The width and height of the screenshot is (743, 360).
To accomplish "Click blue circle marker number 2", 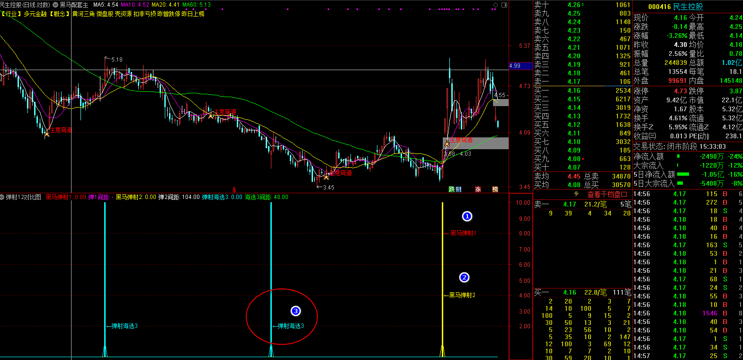I will [x=464, y=278].
